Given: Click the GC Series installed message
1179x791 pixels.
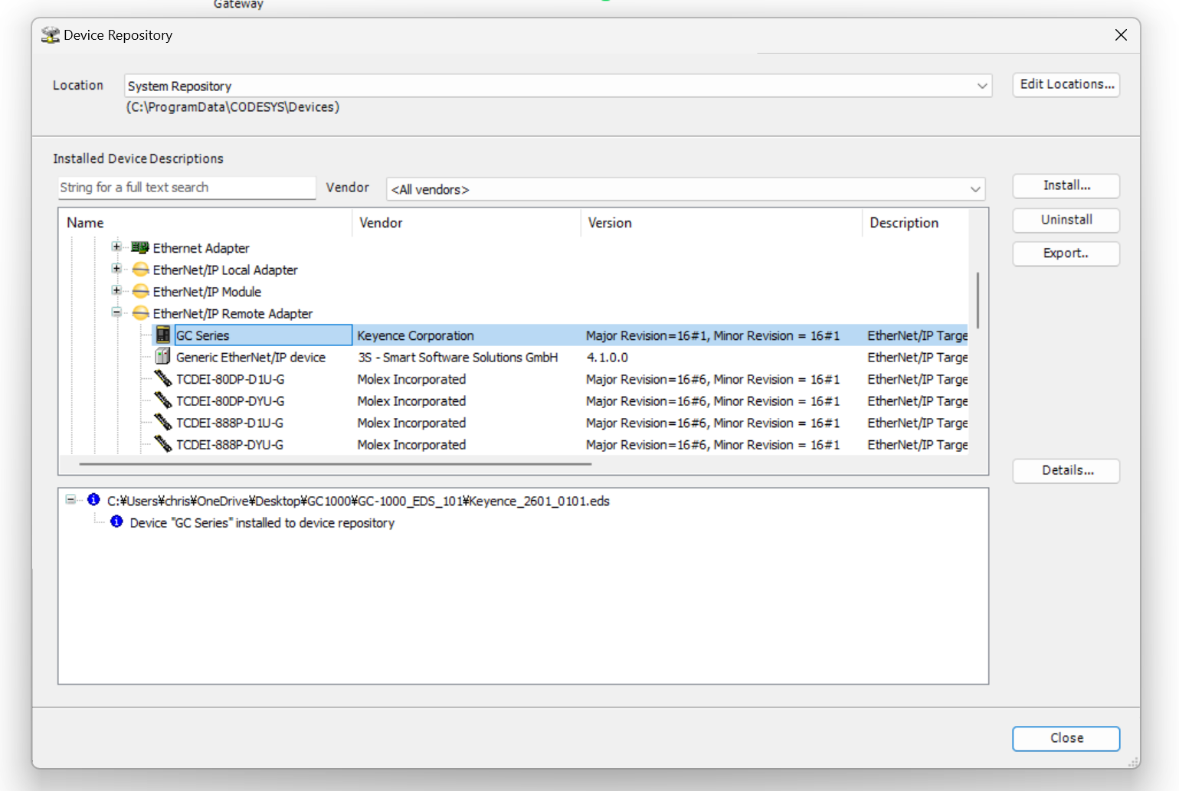Looking at the screenshot, I should (262, 523).
